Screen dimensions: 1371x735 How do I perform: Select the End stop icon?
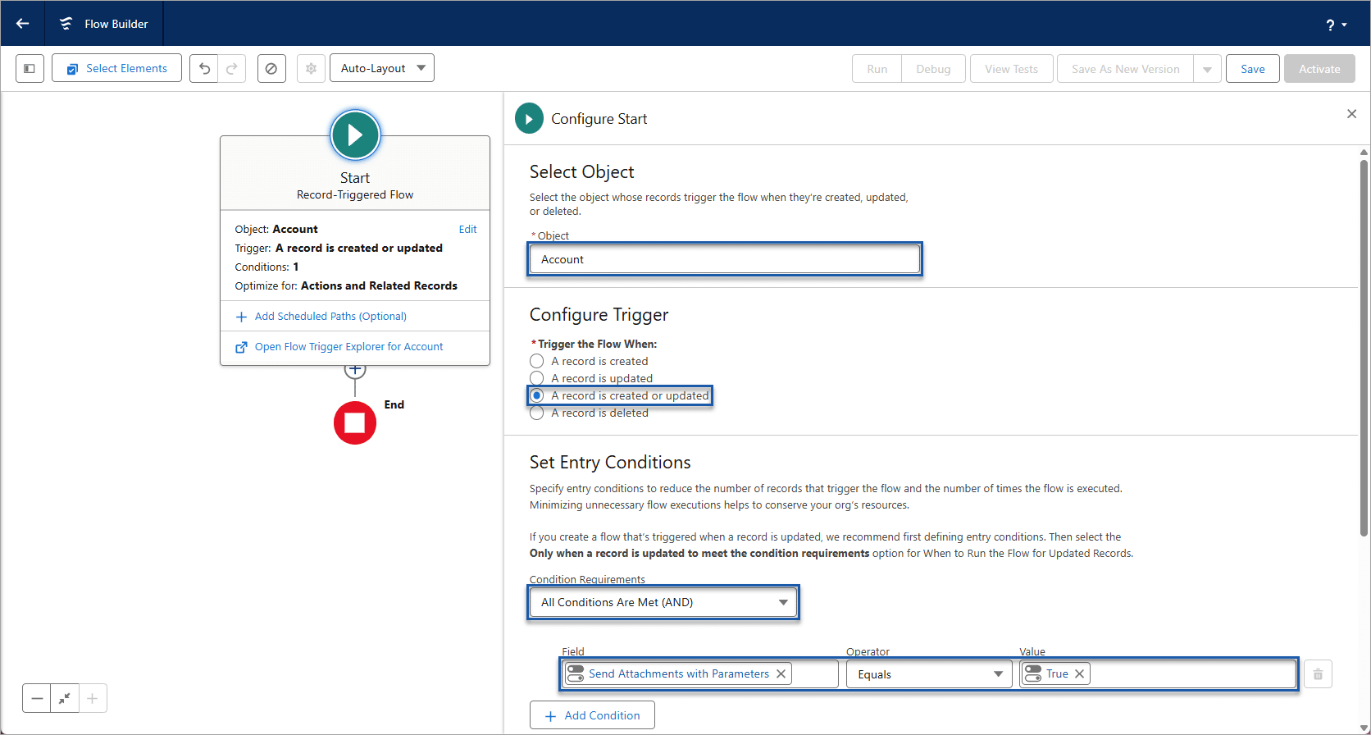pos(355,423)
